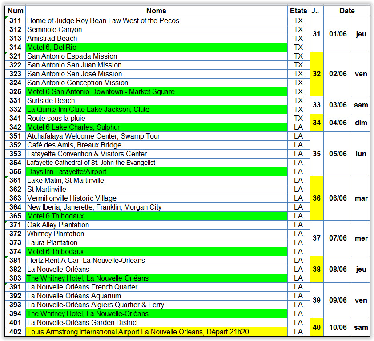Select 'San Antonio San José Mission' cell
This screenshot has width=374, height=341.
tap(157, 74)
